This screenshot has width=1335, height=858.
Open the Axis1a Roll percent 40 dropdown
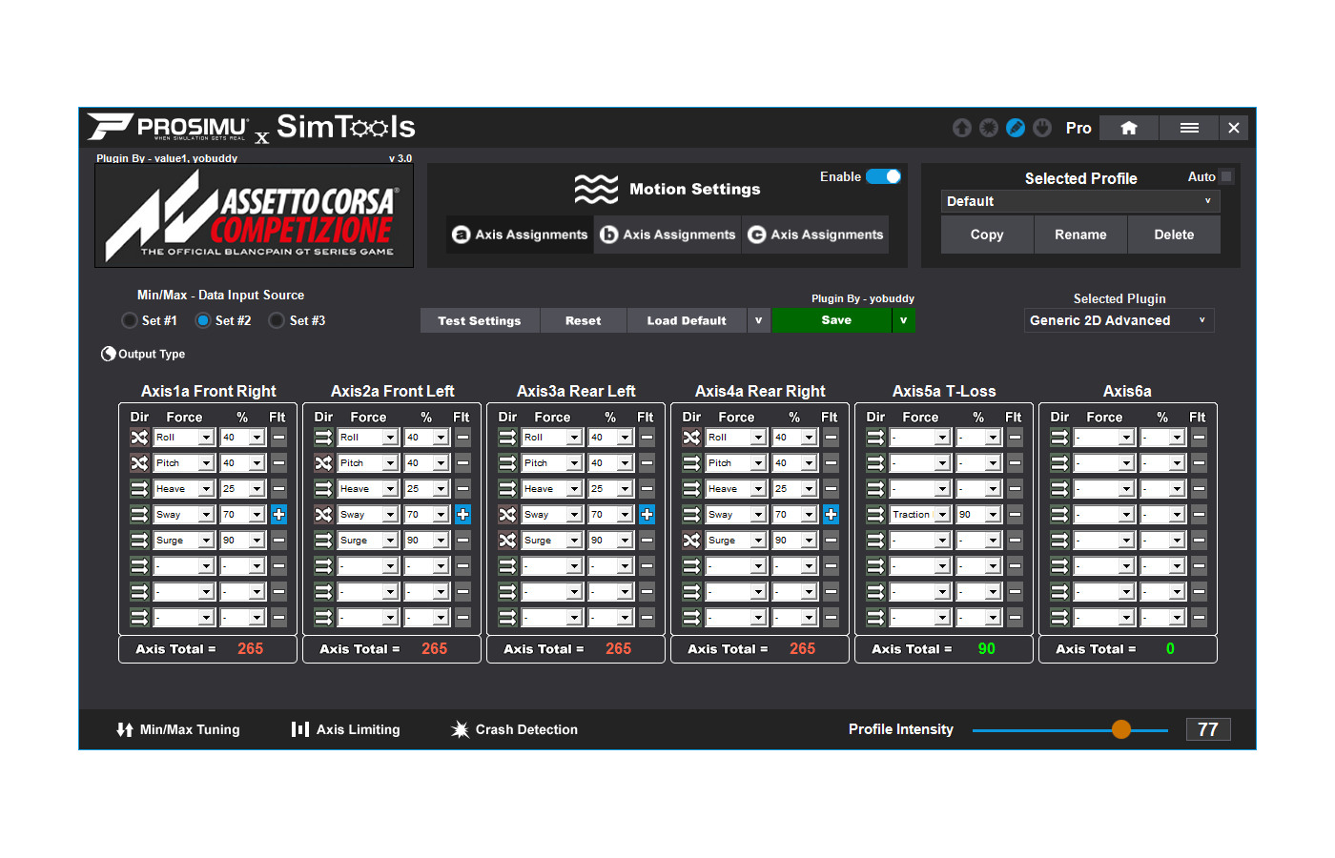pyautogui.click(x=242, y=438)
